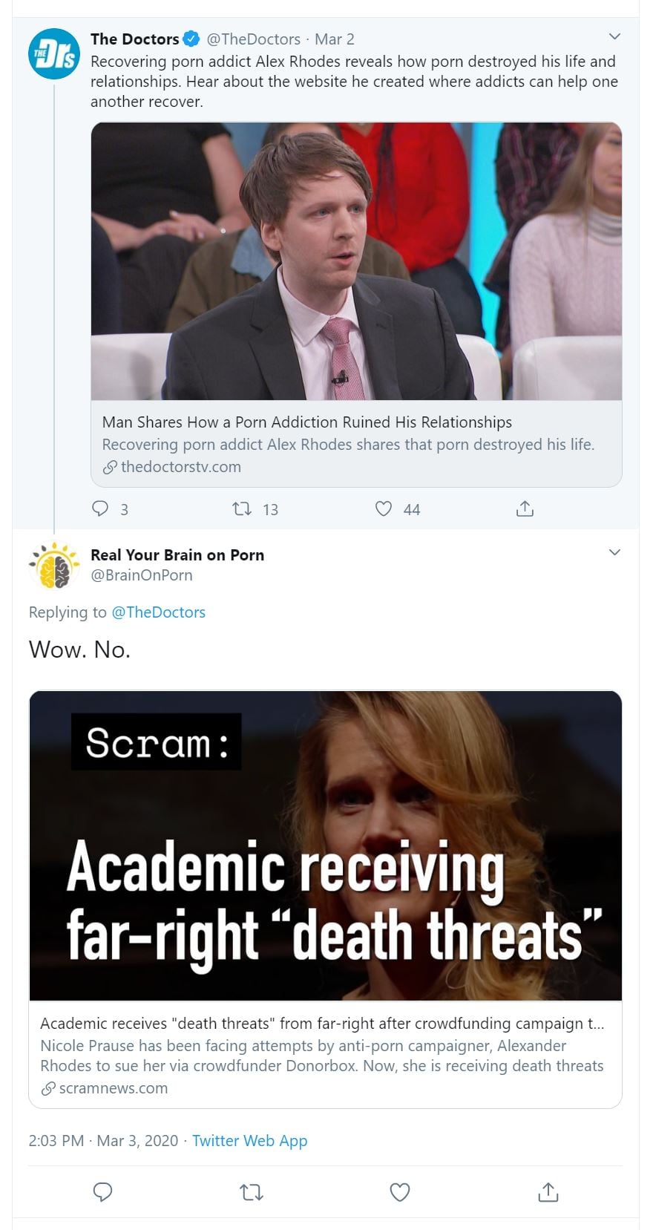Screen dimensions: 653x1230
Task: Like The Doctors tweet with heart icon
Action: click(383, 508)
